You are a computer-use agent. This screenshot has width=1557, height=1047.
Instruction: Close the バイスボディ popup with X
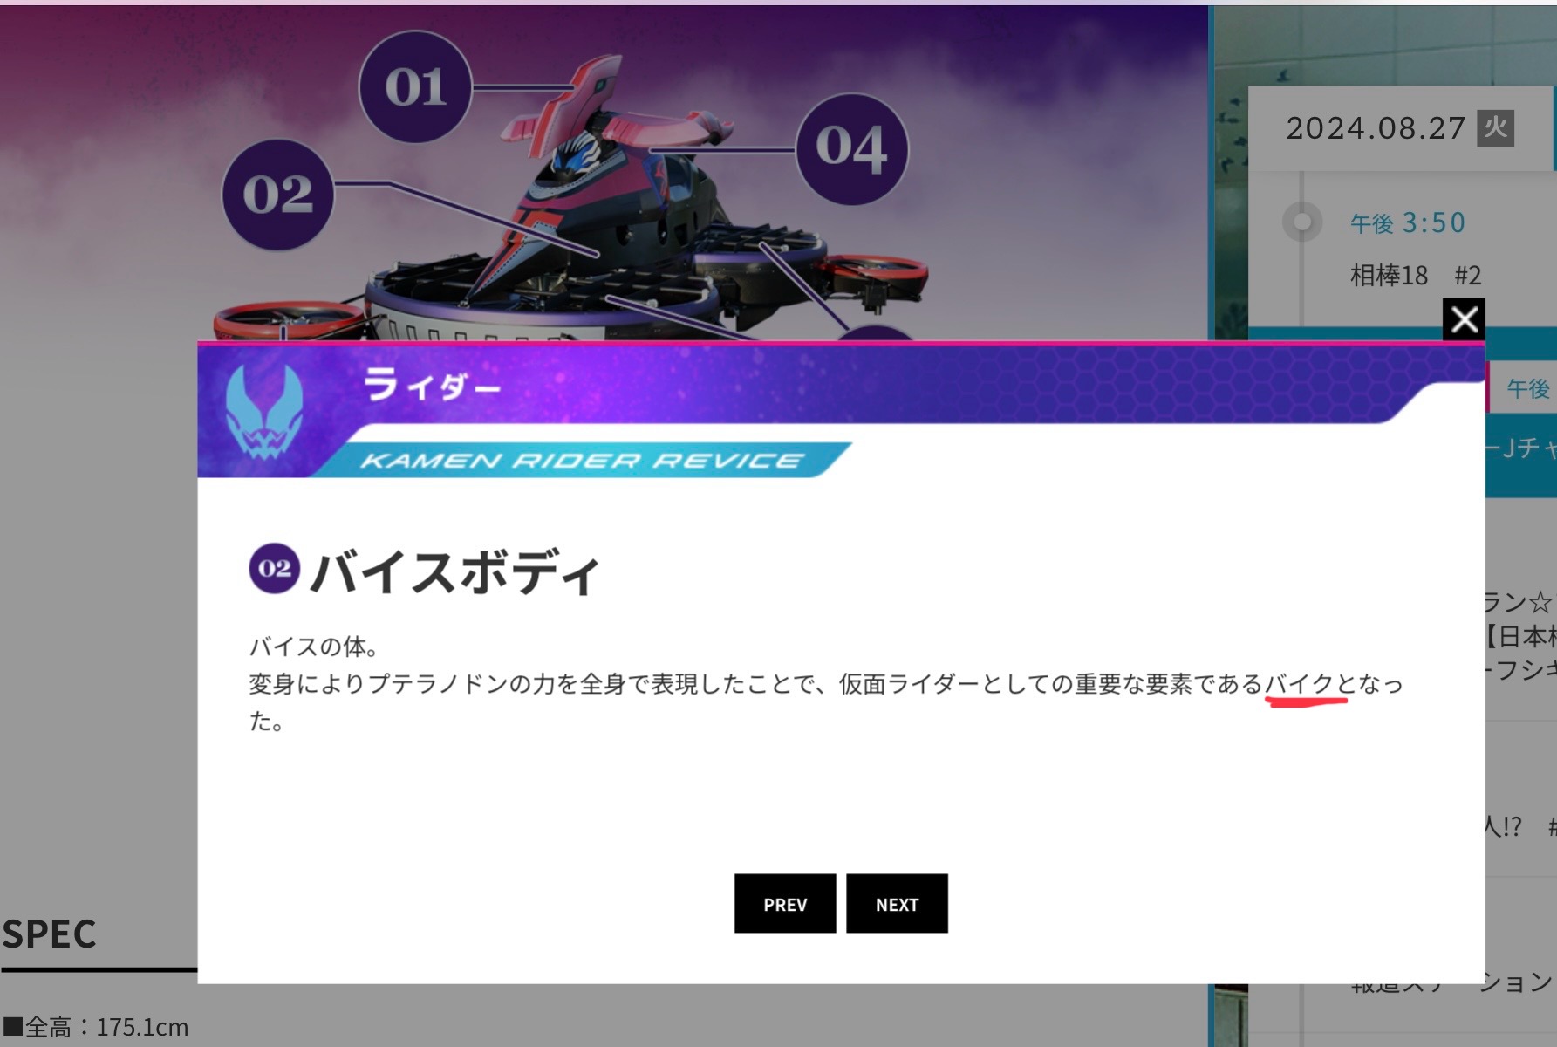pos(1464,319)
